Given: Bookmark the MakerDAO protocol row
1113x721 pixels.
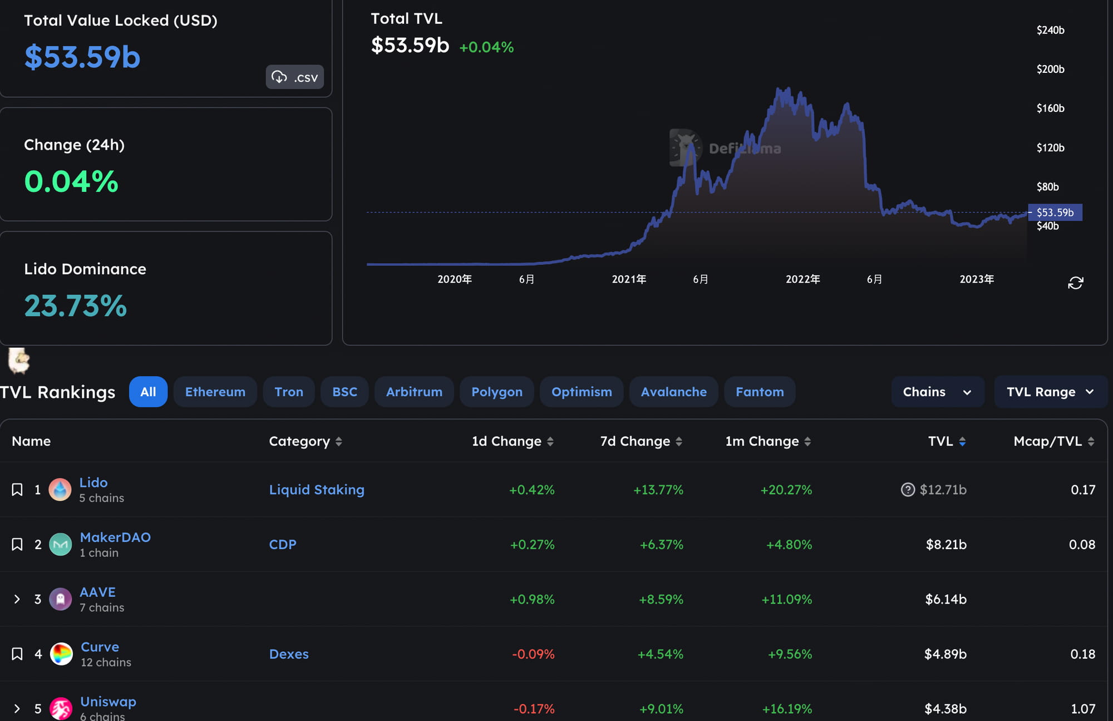Looking at the screenshot, I should (x=17, y=544).
